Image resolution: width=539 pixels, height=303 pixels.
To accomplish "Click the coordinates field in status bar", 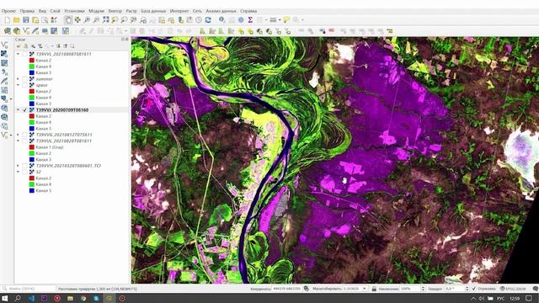I will point(286,289).
